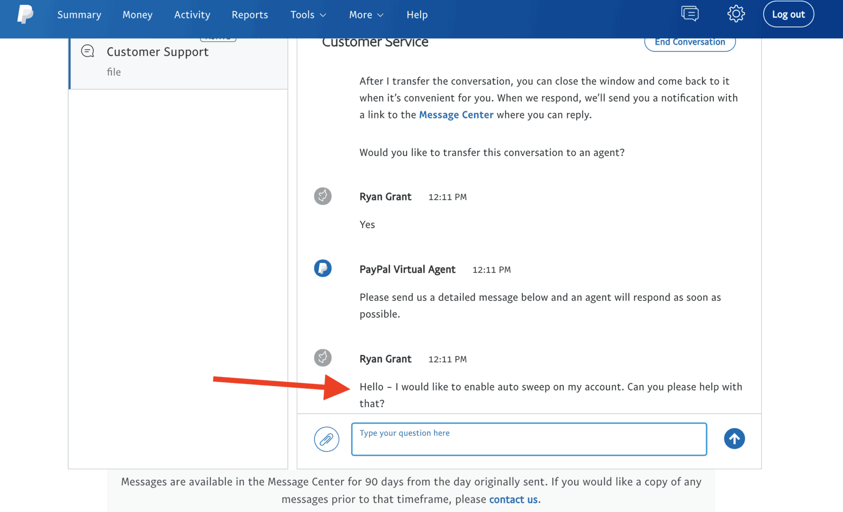Click the PayPal logo
This screenshot has width=843, height=512.
pyautogui.click(x=24, y=14)
